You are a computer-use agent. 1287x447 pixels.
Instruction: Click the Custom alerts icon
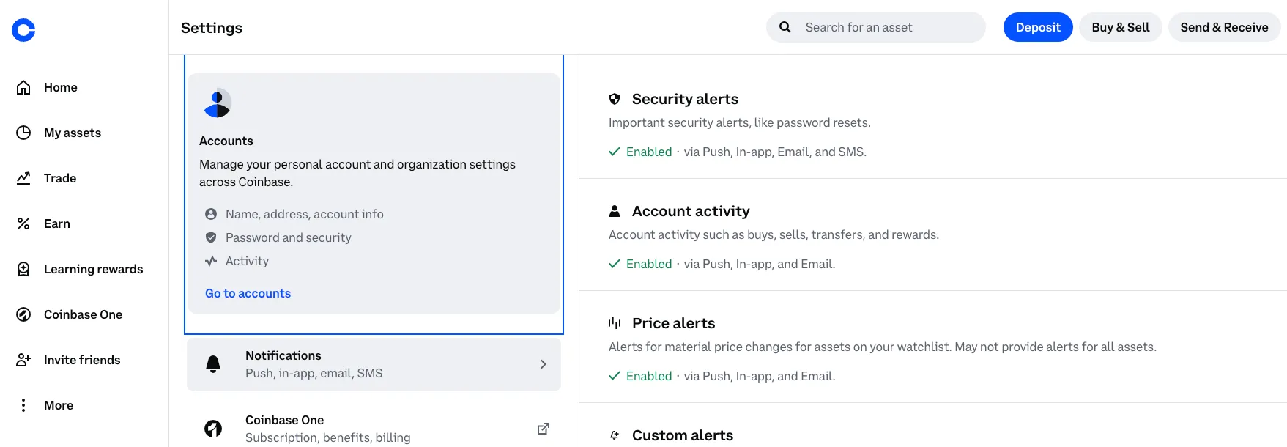(615, 435)
